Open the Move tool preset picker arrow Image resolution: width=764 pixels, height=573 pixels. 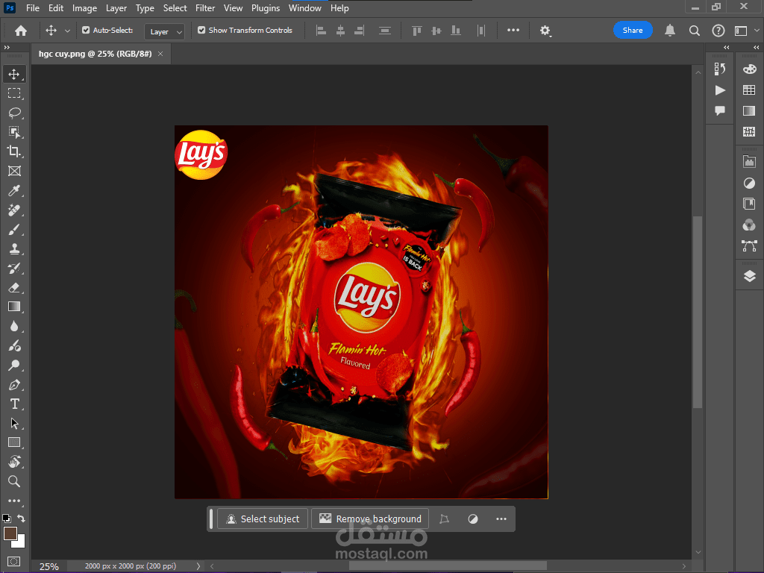pyautogui.click(x=67, y=31)
